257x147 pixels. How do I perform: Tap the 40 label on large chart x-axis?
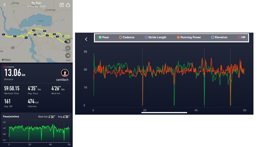(x=196, y=110)
